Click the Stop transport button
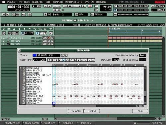This screenshot has height=125, width=166. [79, 6]
